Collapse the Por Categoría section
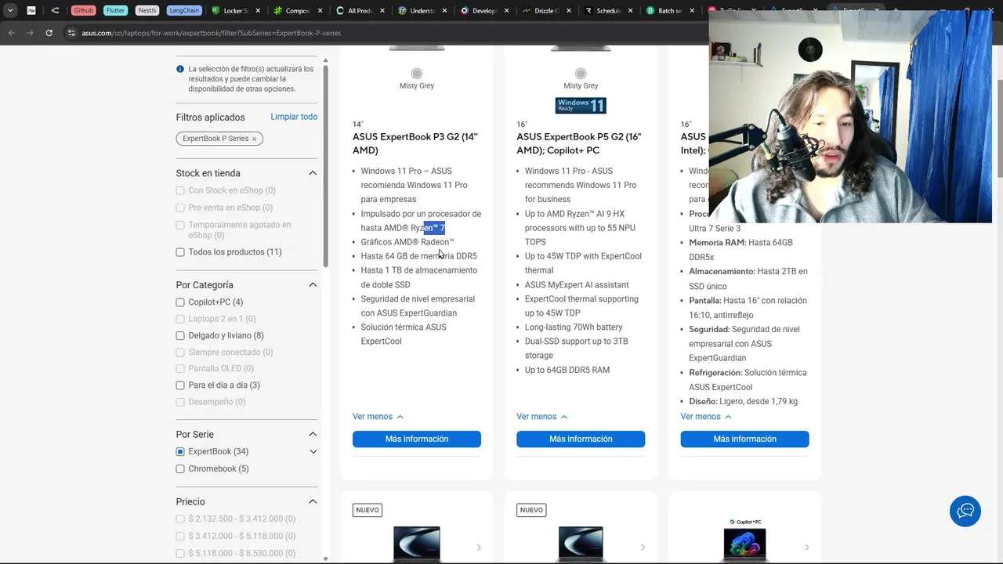This screenshot has width=1003, height=564. click(313, 285)
